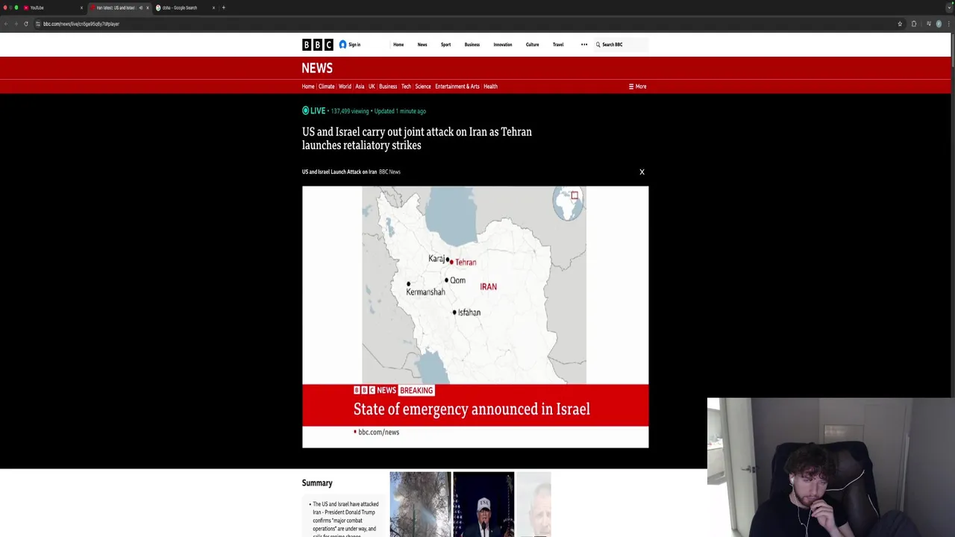Open Culture section
The width and height of the screenshot is (955, 537).
pos(533,45)
